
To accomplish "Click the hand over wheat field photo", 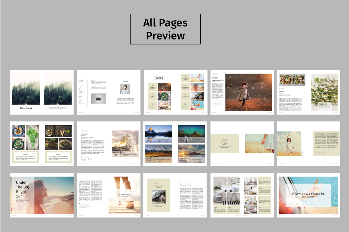I will point(260,144).
